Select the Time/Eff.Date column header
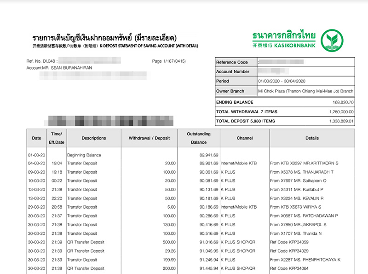368x274 pixels. [57, 138]
